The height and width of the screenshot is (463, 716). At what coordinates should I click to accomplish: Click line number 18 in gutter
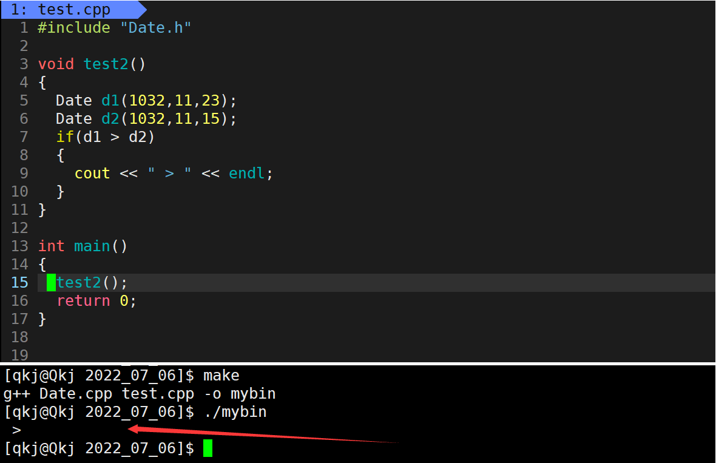pyautogui.click(x=19, y=337)
